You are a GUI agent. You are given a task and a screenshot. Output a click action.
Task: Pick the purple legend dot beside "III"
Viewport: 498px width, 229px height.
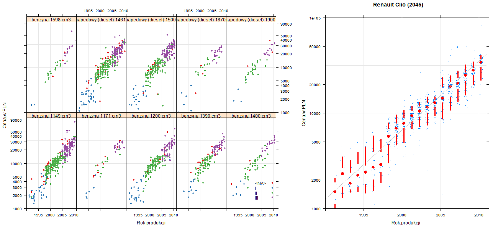[x=272, y=197]
